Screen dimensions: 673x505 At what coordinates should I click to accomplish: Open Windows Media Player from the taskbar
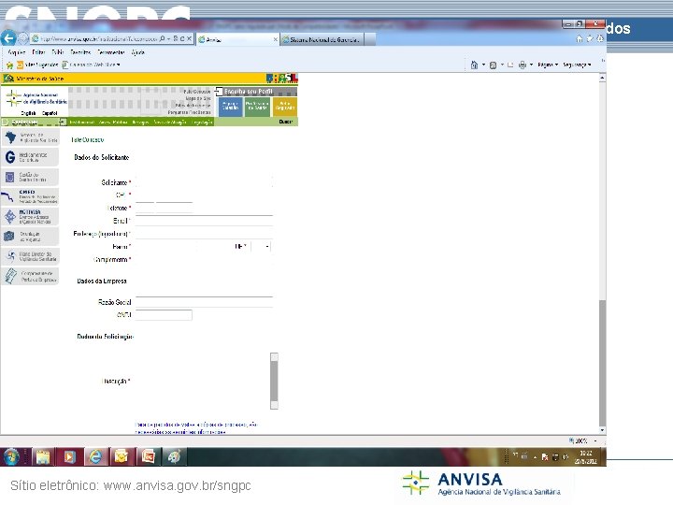coord(69,456)
